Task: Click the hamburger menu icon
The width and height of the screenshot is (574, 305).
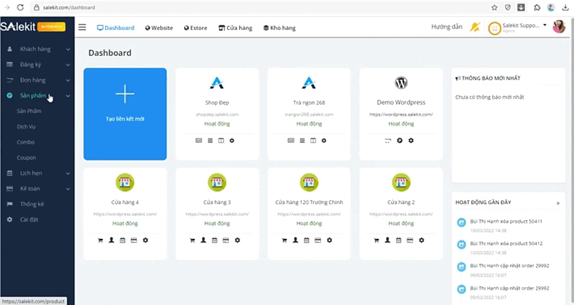Action: click(x=83, y=28)
